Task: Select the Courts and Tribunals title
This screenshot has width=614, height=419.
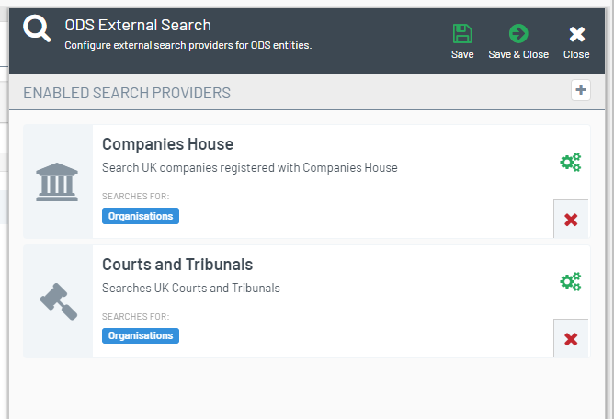Action: (177, 265)
